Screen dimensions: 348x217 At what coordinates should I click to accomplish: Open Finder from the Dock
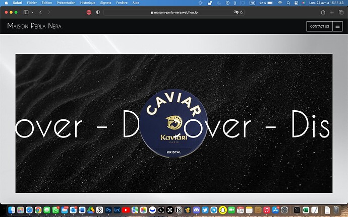point(12,209)
